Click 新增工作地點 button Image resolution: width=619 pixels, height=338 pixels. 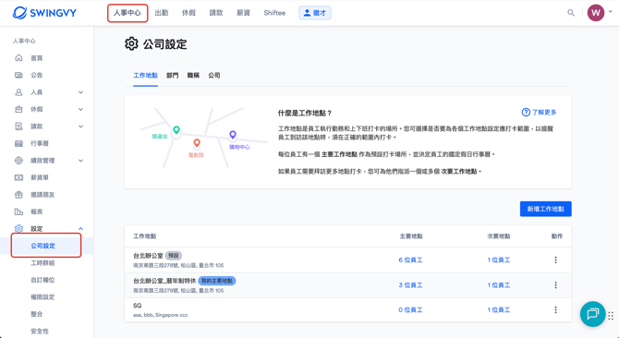pos(546,209)
